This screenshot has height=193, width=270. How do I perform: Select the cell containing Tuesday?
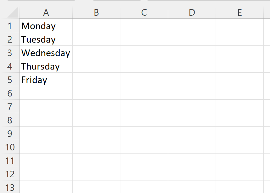46,39
